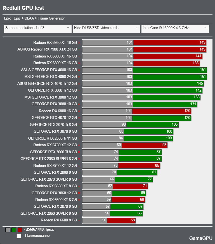
Task: Click the gray 102 bar of Radeon RX 6800
Action: (107, 111)
